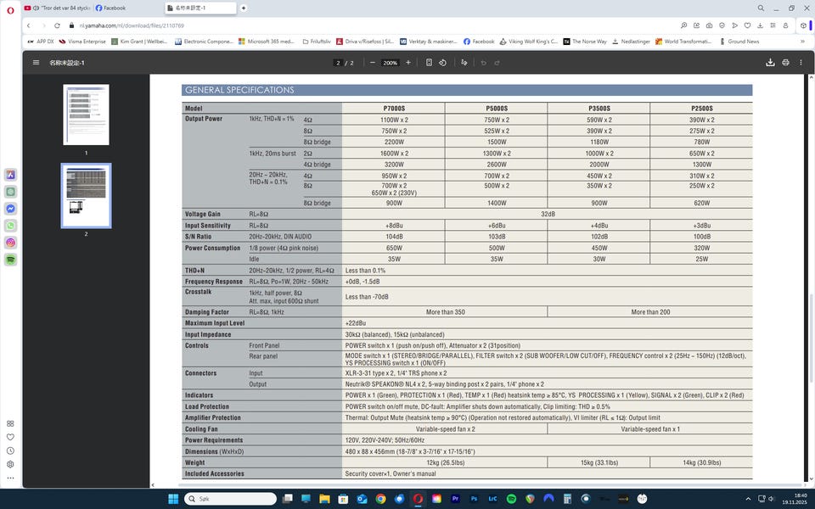Select page 1 thumbnail in sidebar

(x=87, y=115)
